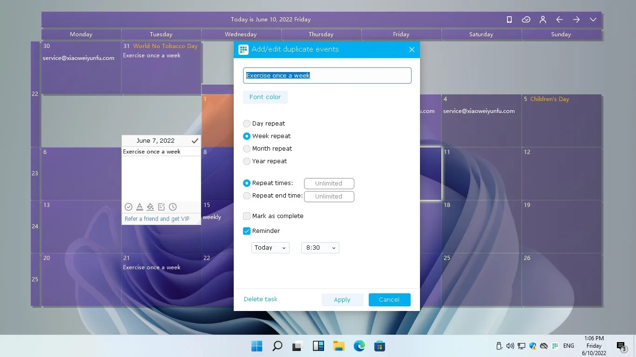636x357 pixels.
Task: Select the Day repeat radio button
Action: 247,124
